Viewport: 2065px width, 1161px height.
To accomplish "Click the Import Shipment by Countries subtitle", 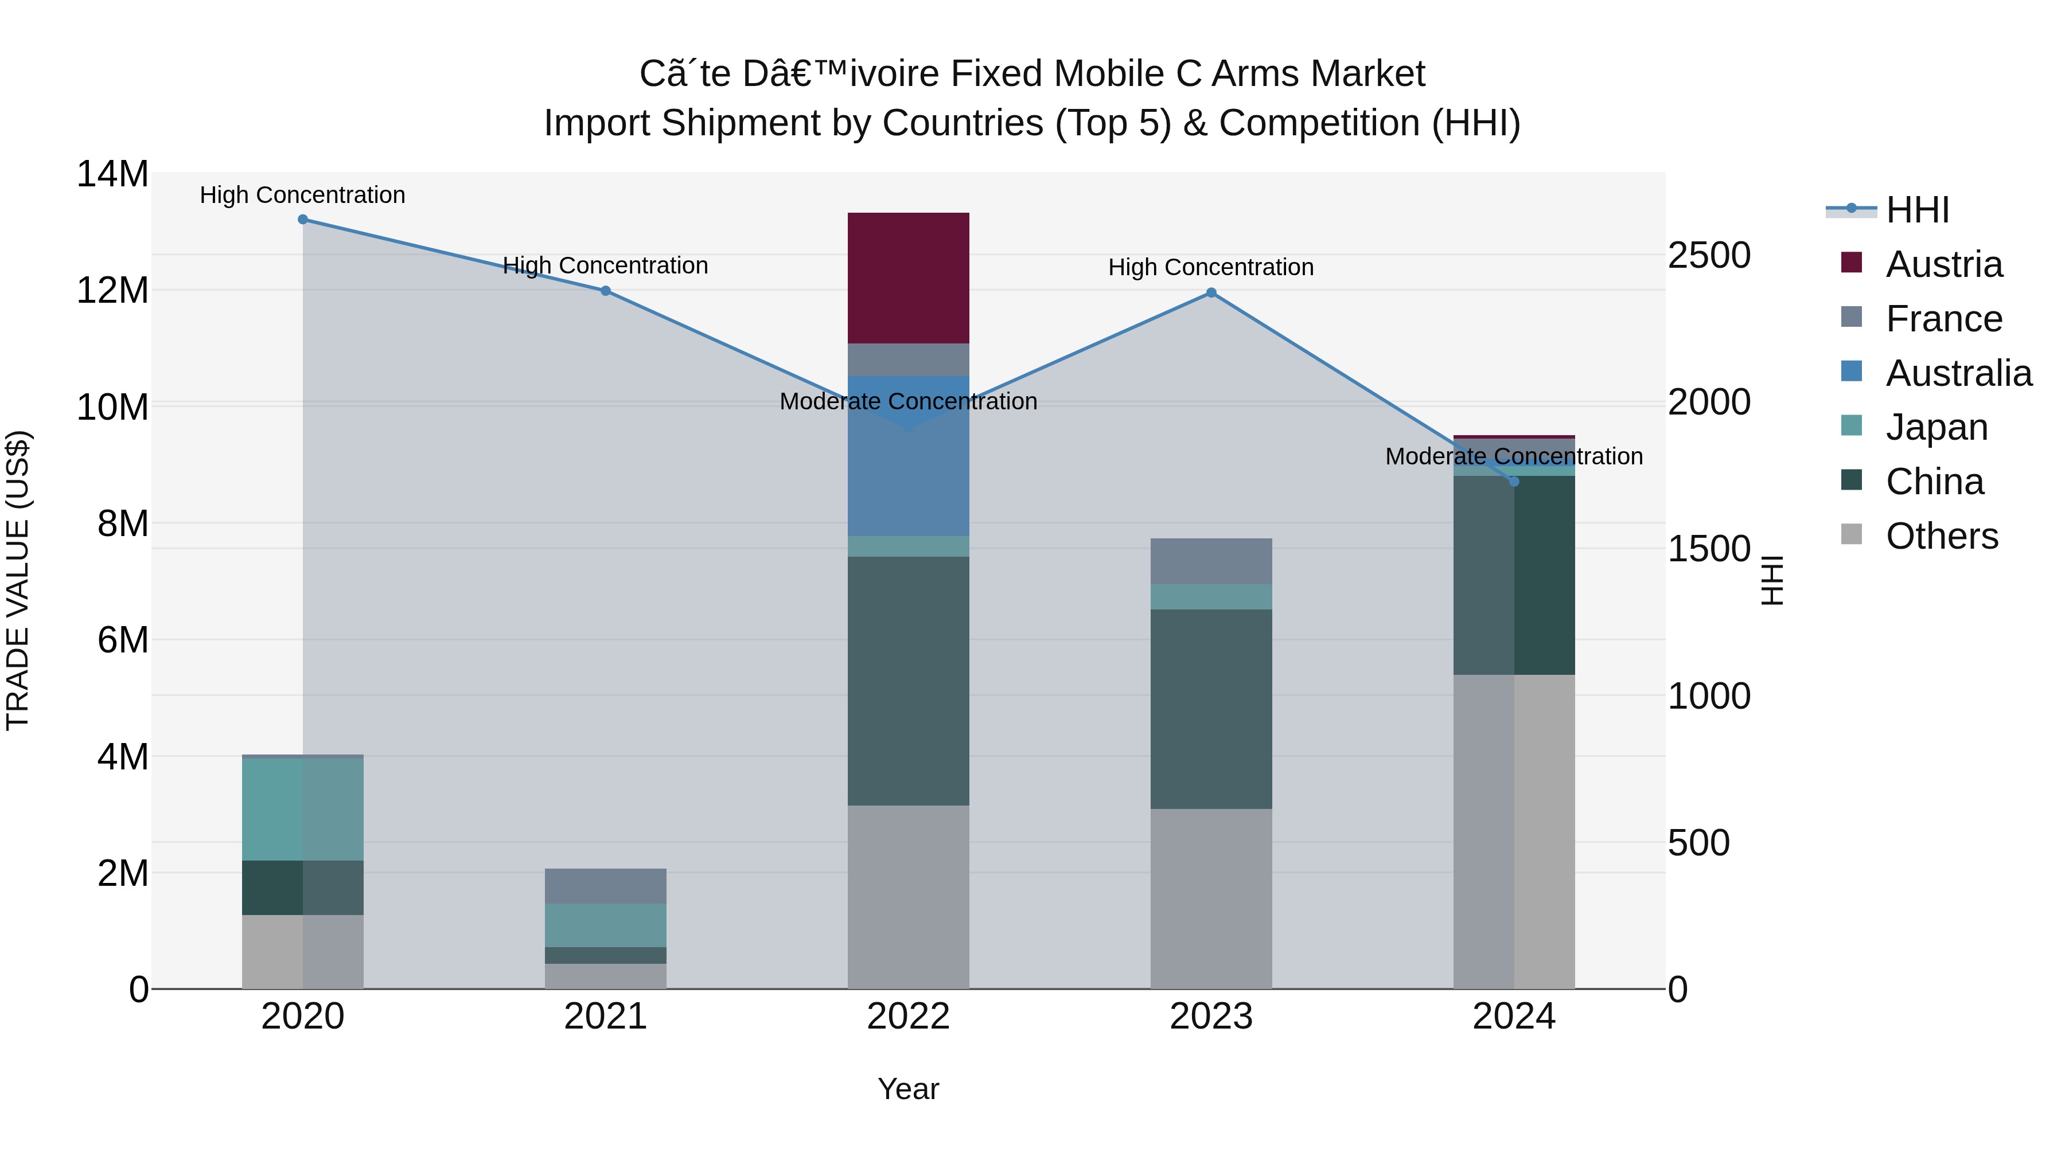I will (1032, 123).
